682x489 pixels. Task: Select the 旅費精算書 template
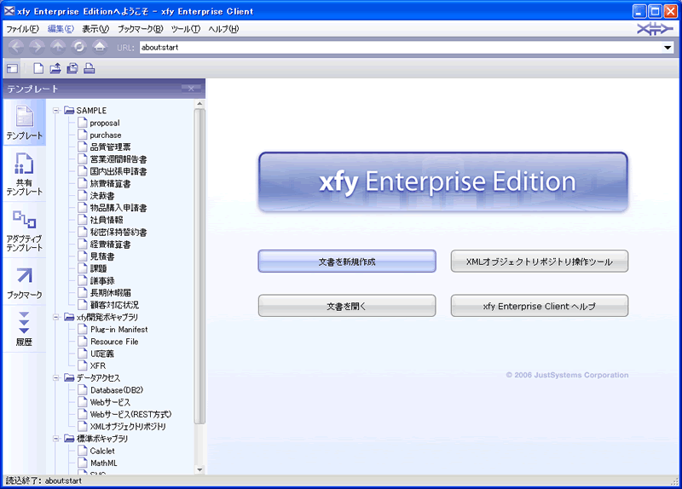[110, 184]
